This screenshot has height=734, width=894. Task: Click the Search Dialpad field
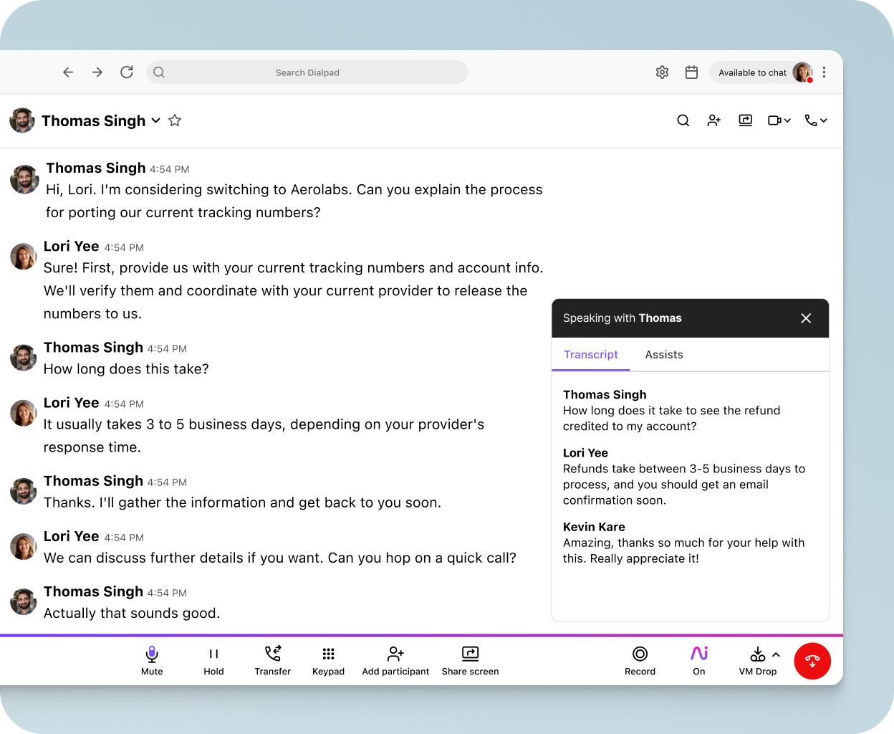pyautogui.click(x=307, y=72)
